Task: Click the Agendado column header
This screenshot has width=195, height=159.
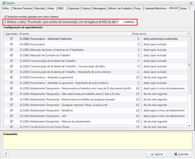Action: pyautogui.click(x=12, y=34)
